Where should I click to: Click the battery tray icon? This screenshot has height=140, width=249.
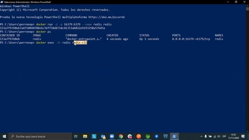210,136
